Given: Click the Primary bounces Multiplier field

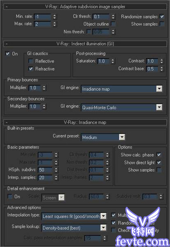Looking at the screenshot, I should (35, 88).
